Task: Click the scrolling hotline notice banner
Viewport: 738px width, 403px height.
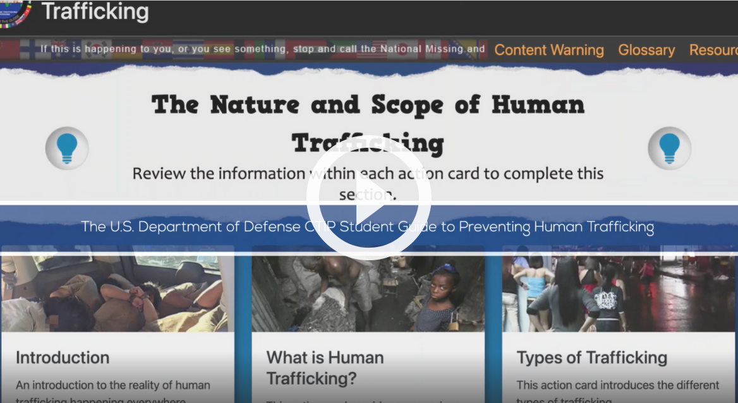Action: (262, 49)
